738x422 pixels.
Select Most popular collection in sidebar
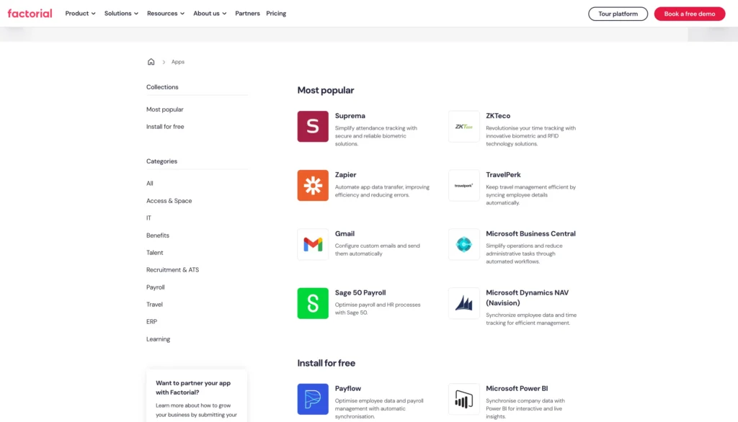point(165,109)
